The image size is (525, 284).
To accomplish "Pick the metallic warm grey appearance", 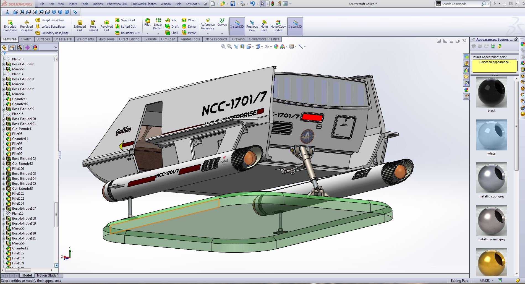I will tap(492, 221).
